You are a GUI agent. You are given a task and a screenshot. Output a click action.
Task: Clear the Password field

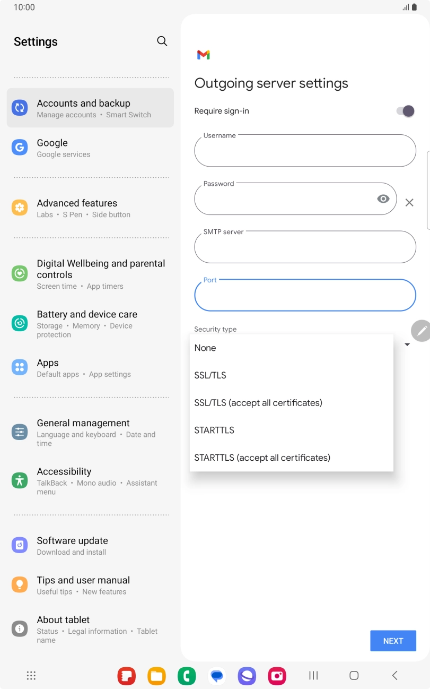(x=409, y=202)
